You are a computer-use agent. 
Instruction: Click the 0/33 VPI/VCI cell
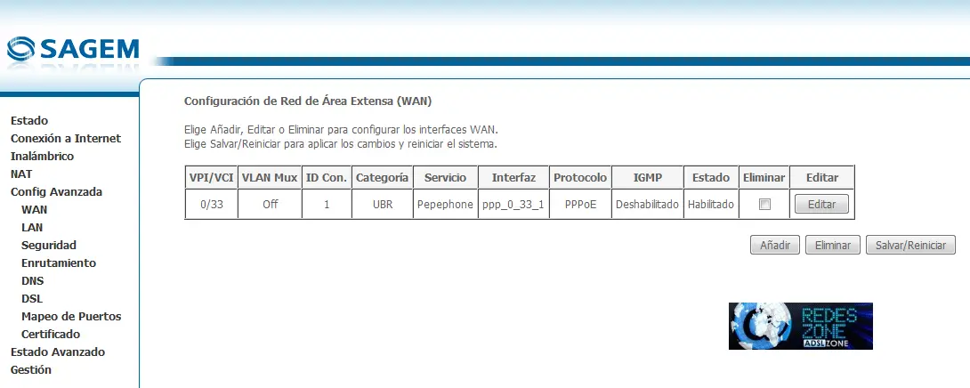pos(212,204)
